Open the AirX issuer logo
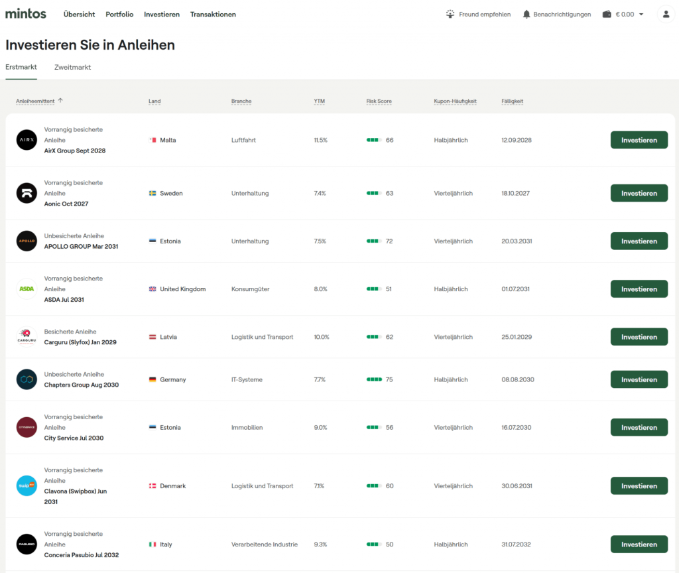This screenshot has height=573, width=679. (x=27, y=140)
